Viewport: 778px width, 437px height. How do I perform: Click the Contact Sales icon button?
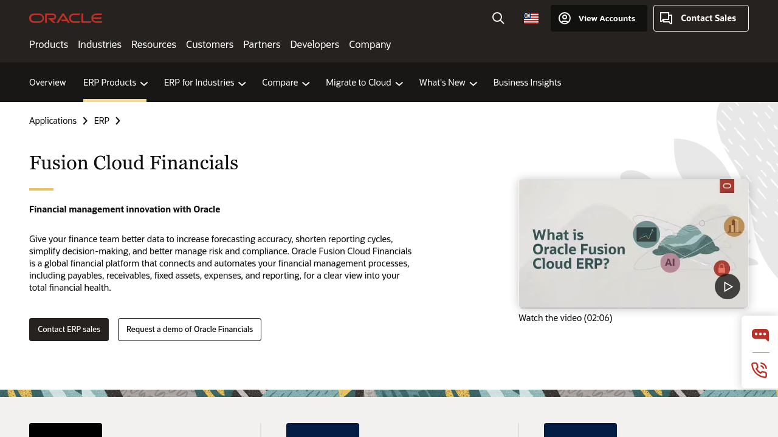tap(666, 18)
